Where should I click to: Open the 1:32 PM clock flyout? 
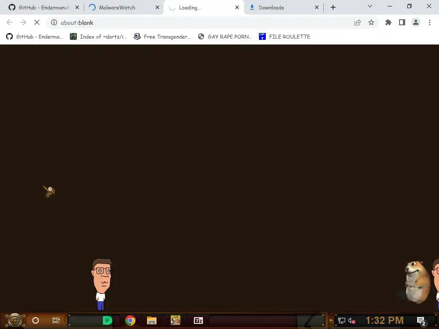click(x=385, y=320)
